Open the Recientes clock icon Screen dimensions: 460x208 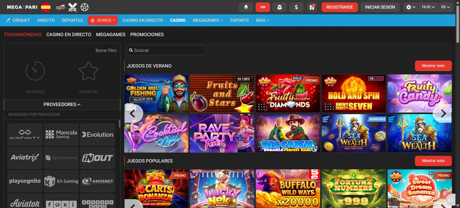tap(35, 71)
